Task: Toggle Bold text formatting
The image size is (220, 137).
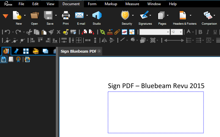Action: [x=200, y=32]
